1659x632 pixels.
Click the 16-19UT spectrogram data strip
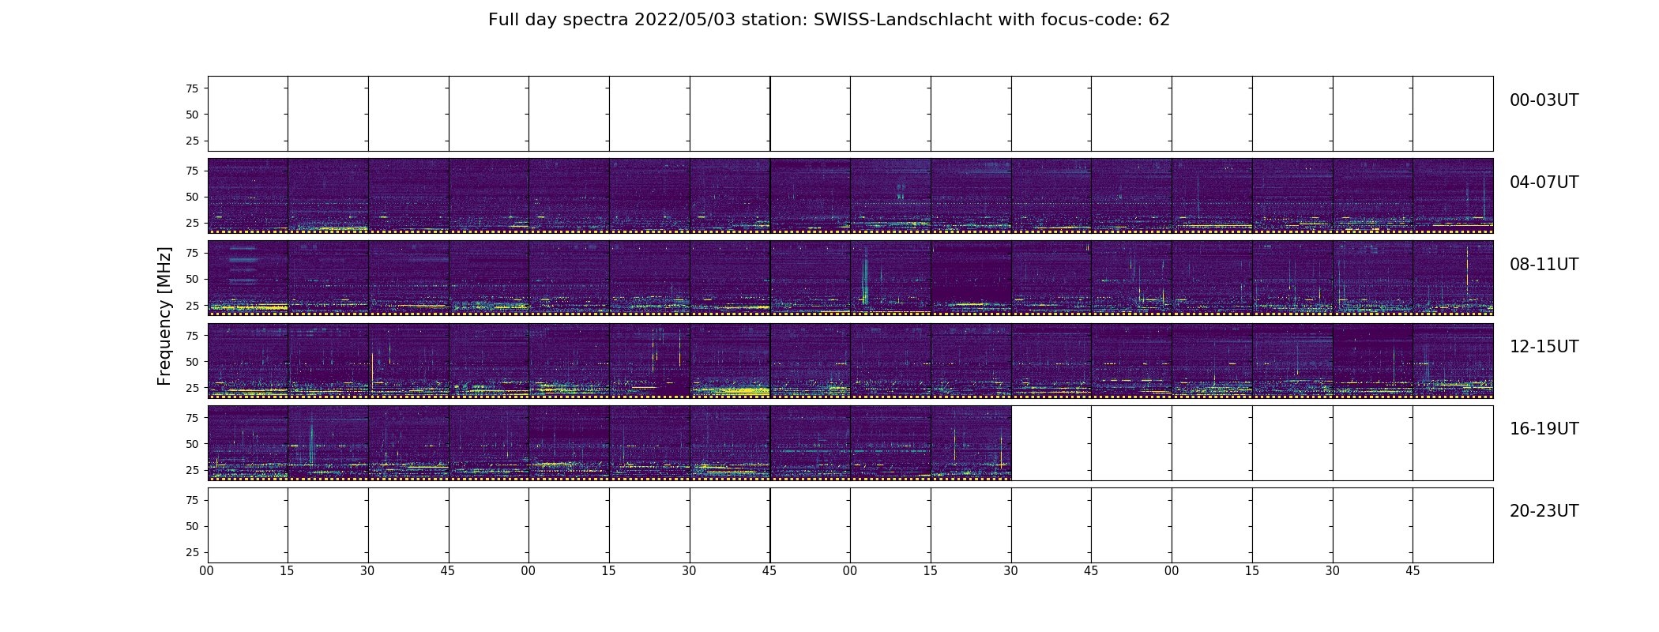point(609,442)
